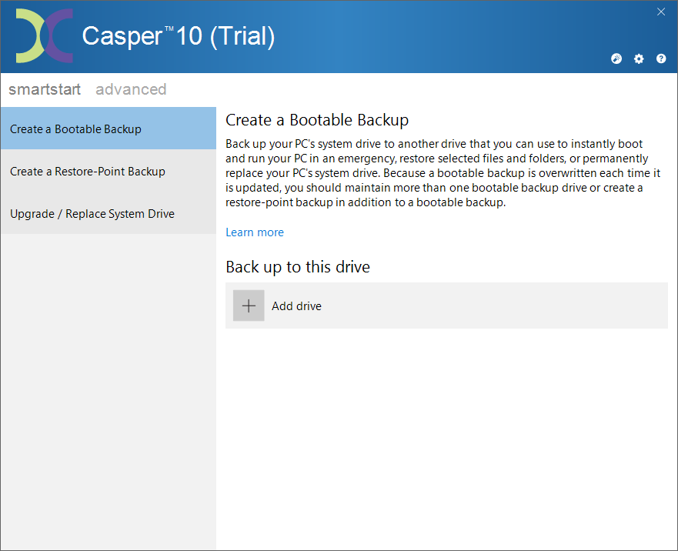
Task: Click the plus icon to add a drive
Action: (x=249, y=306)
